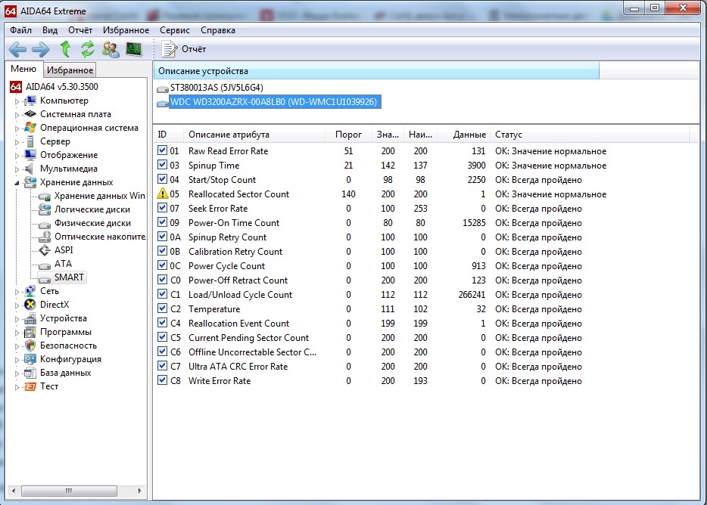Screen dimensions: 707x505
Task: Click the DirectX Xbox-style icon
Action: coord(30,305)
